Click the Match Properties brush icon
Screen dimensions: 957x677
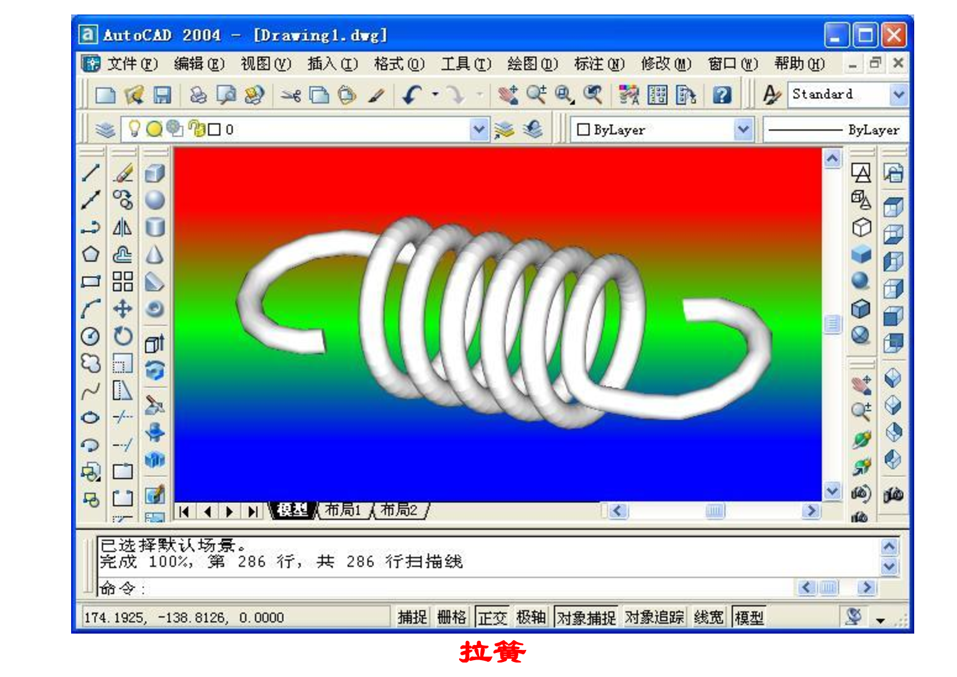377,95
